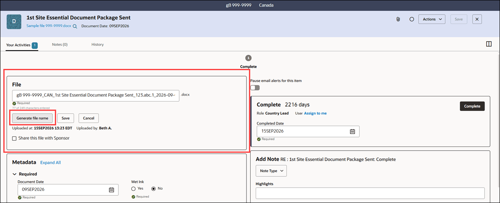This screenshot has height=203, width=500.
Task: Click the document avatar thumbnail D
Action: coord(14,22)
